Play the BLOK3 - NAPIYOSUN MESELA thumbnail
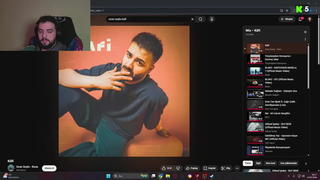The height and width of the screenshot is (180, 320). 255,71
